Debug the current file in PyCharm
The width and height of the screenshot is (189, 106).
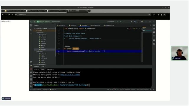121,21
